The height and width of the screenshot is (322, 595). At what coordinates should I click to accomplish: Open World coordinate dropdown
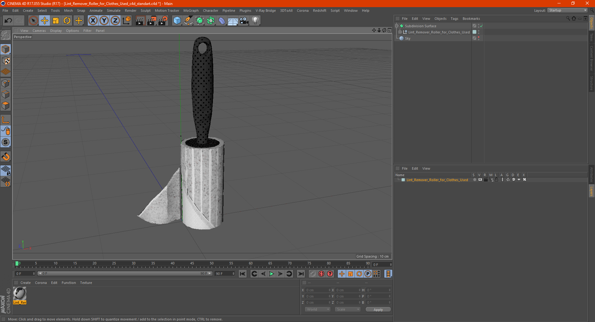[318, 309]
